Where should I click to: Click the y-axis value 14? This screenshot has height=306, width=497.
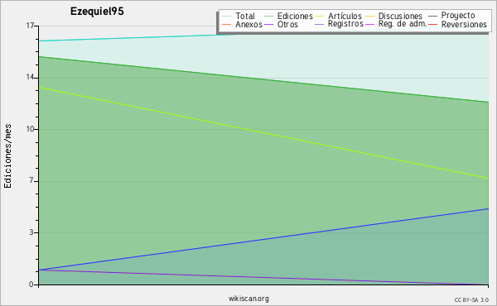point(30,77)
